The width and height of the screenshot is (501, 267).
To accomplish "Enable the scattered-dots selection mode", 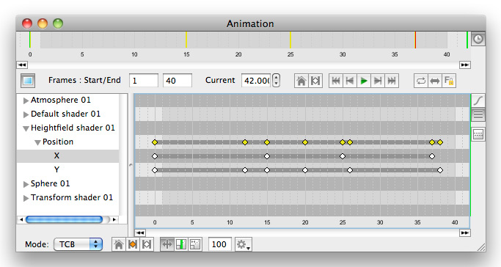I will tap(195, 244).
